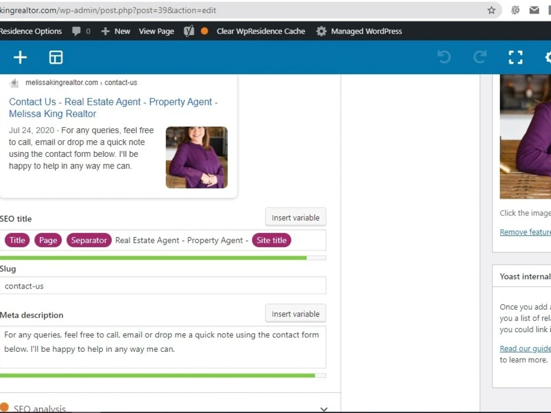Open Managed WordPress menu
Viewport: 551px width, 413px height.
pos(359,31)
